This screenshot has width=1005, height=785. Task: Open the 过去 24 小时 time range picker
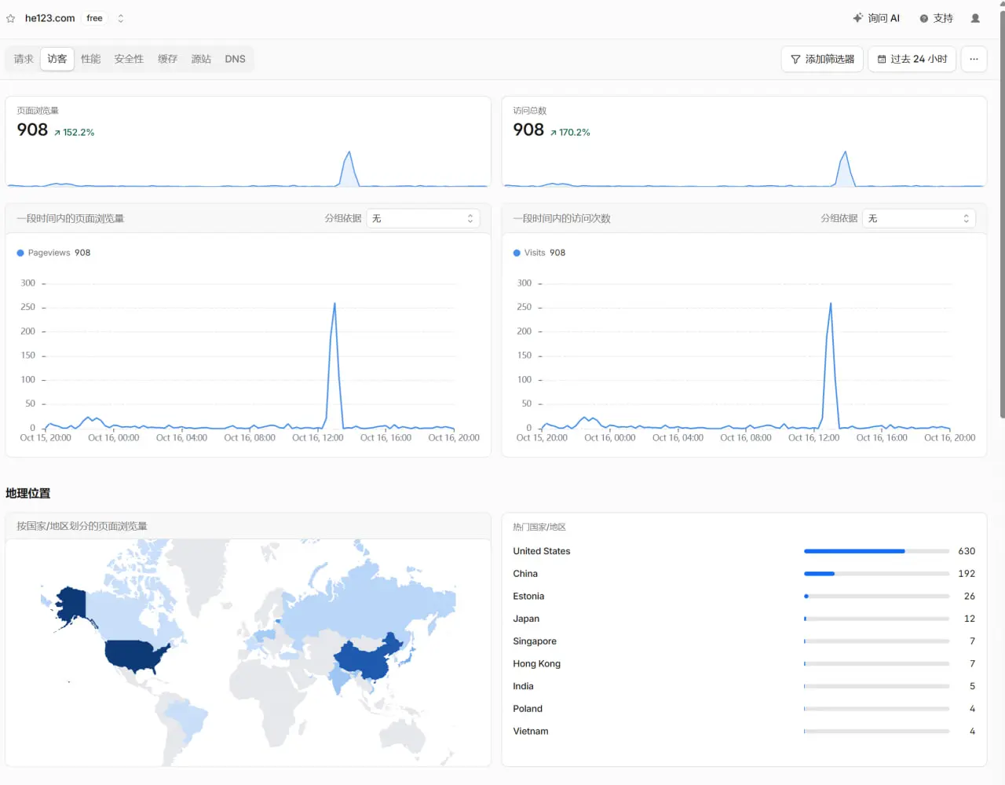click(x=912, y=59)
